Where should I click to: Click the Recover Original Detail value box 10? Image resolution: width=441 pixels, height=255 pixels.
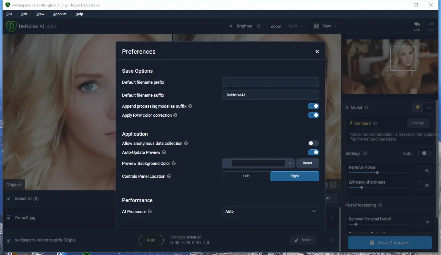424,222
